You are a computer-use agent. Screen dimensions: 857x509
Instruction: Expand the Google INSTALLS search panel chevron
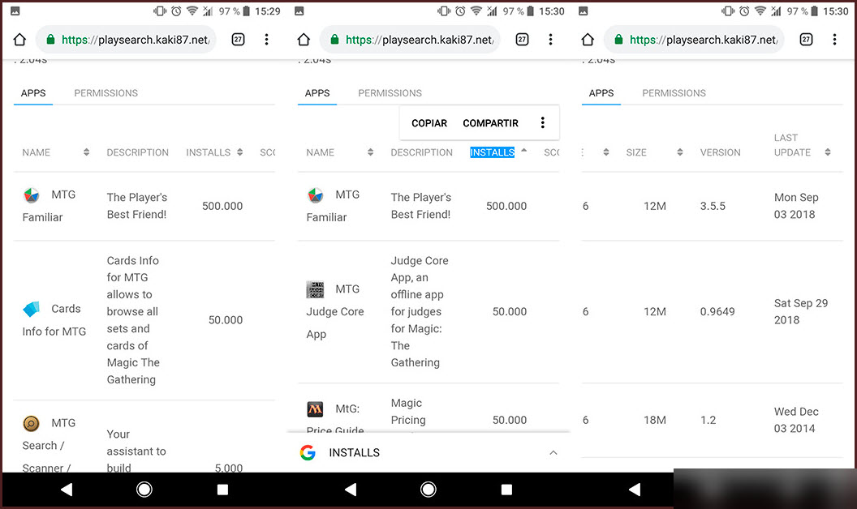coord(553,453)
